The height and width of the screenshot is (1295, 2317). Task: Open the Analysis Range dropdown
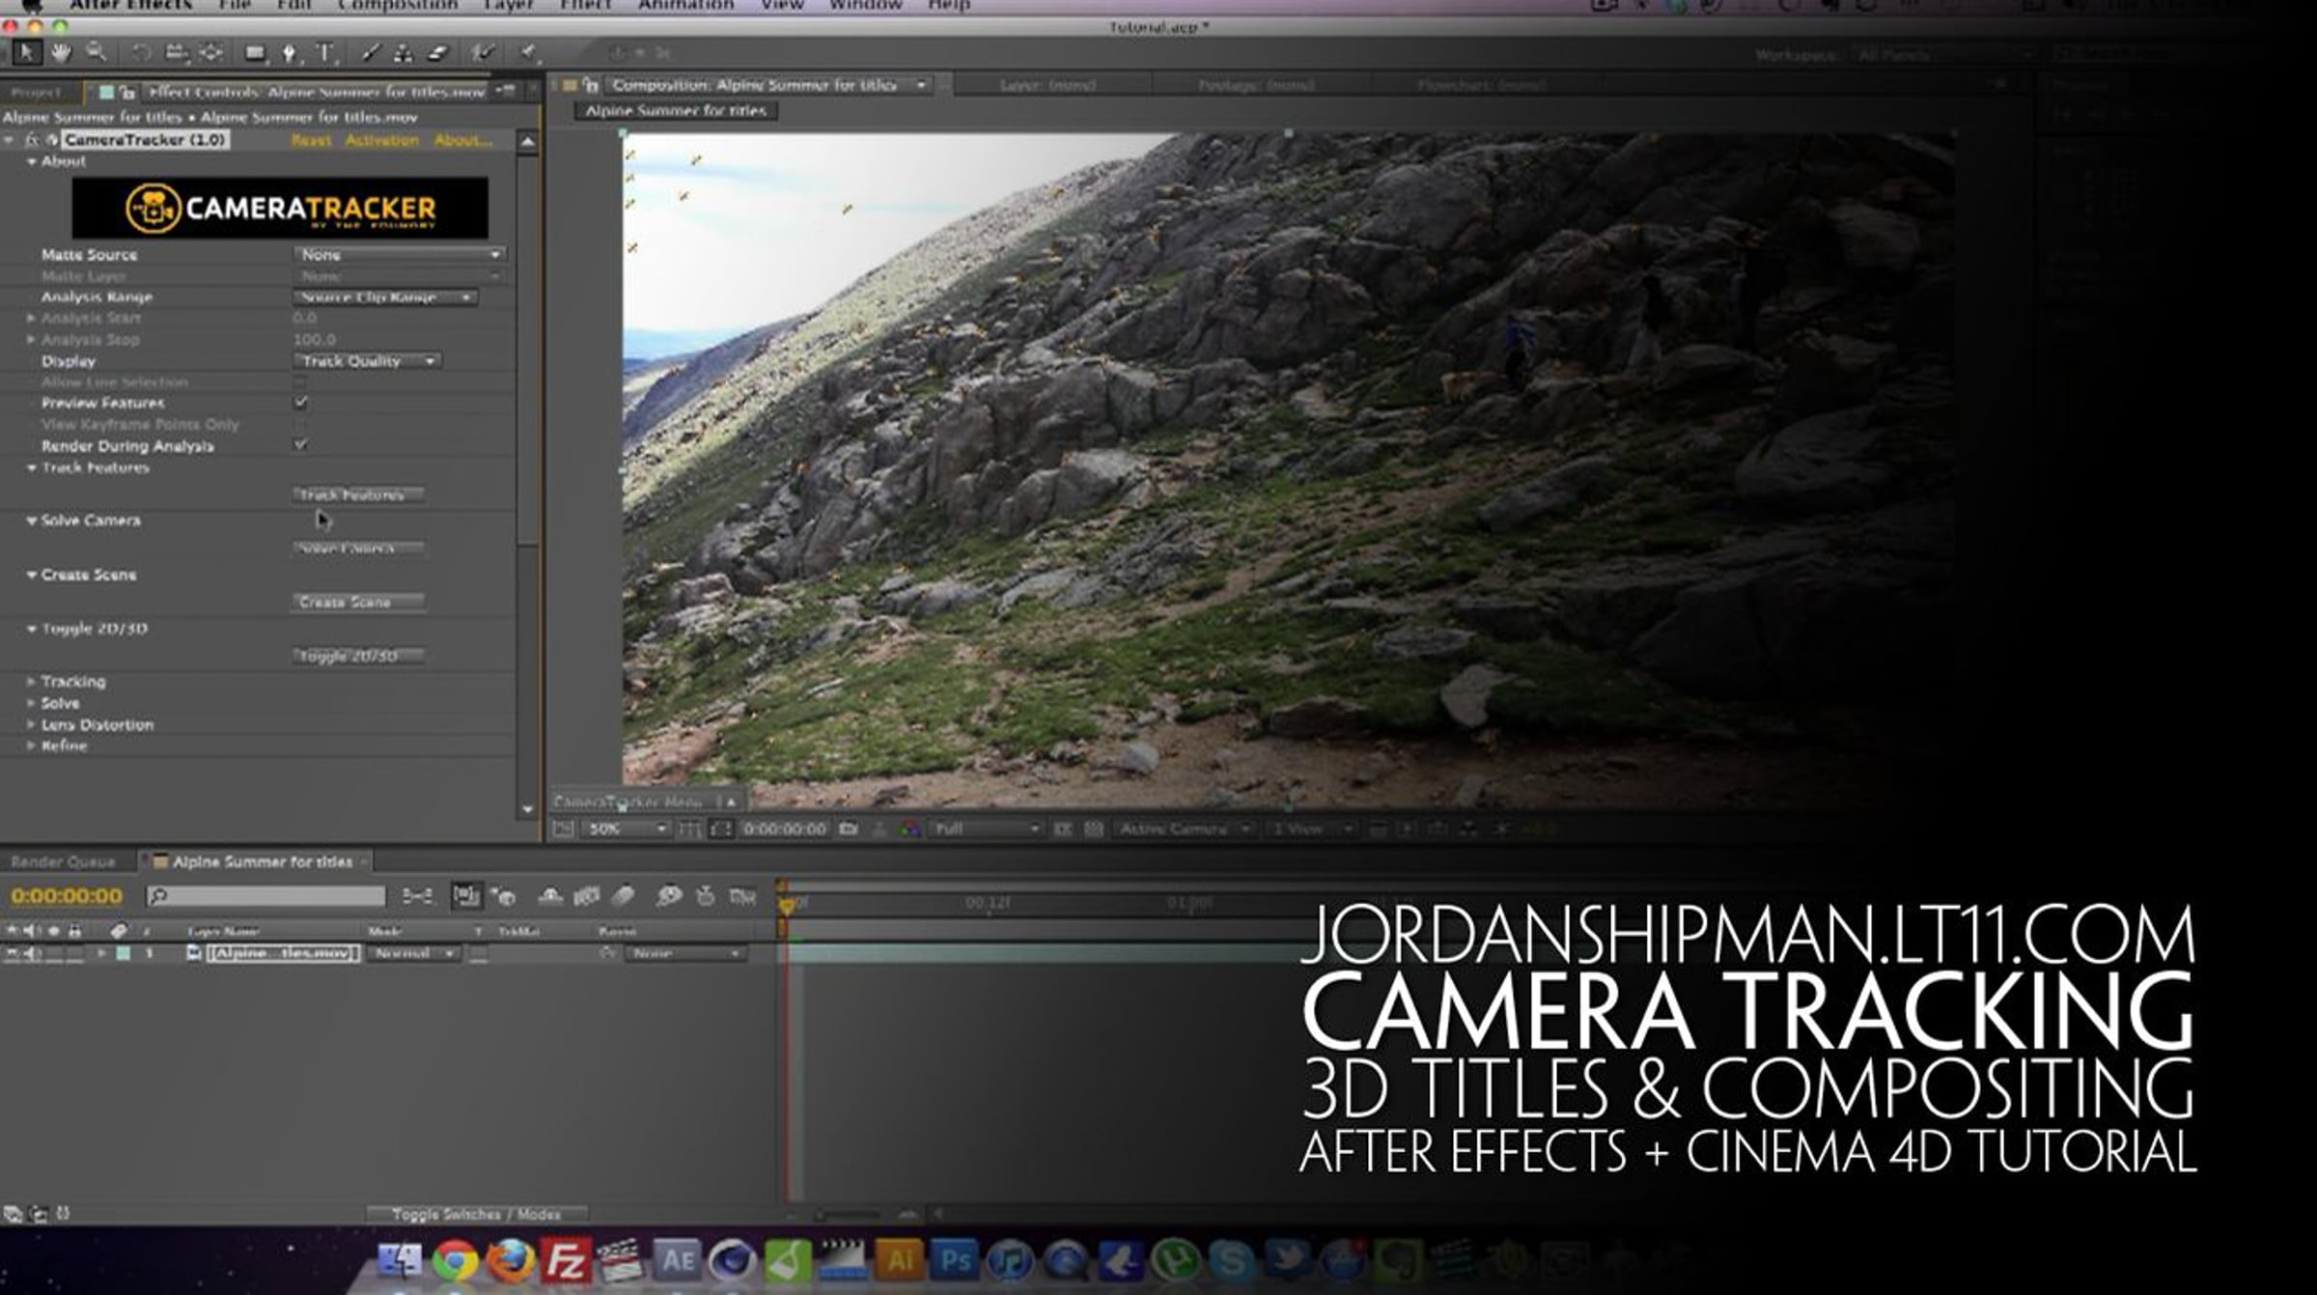click(385, 297)
